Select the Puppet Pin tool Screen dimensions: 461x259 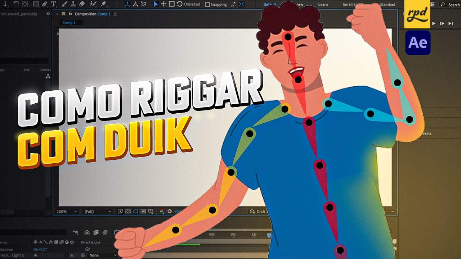[103, 4]
